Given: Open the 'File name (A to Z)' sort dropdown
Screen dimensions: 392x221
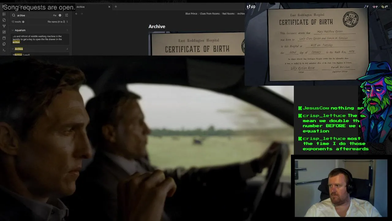Looking at the screenshot, I should (58, 22).
